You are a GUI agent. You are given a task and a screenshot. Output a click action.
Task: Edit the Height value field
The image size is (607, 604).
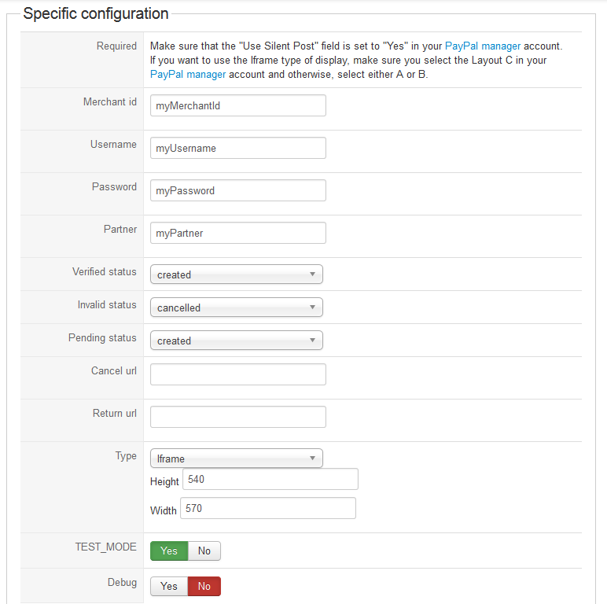pyautogui.click(x=270, y=479)
